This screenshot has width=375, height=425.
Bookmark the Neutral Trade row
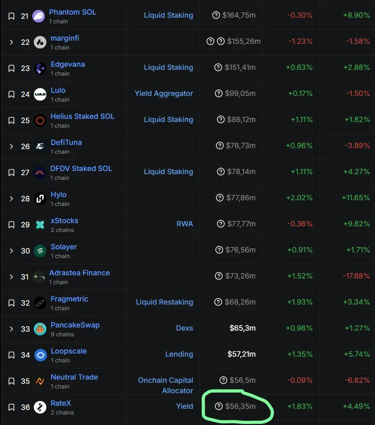click(11, 381)
